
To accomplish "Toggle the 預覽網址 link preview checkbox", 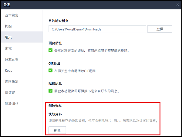I will tap(50, 51).
